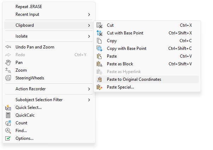Choose Paste to Original Coordinates
This screenshot has width=213, height=150.
[134, 79]
